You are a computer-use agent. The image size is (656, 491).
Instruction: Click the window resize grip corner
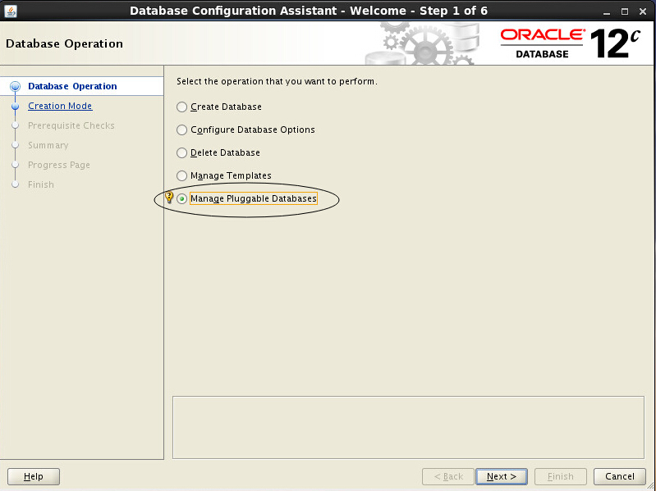click(x=650, y=485)
